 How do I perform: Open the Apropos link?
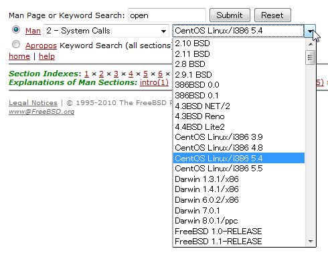(41, 46)
